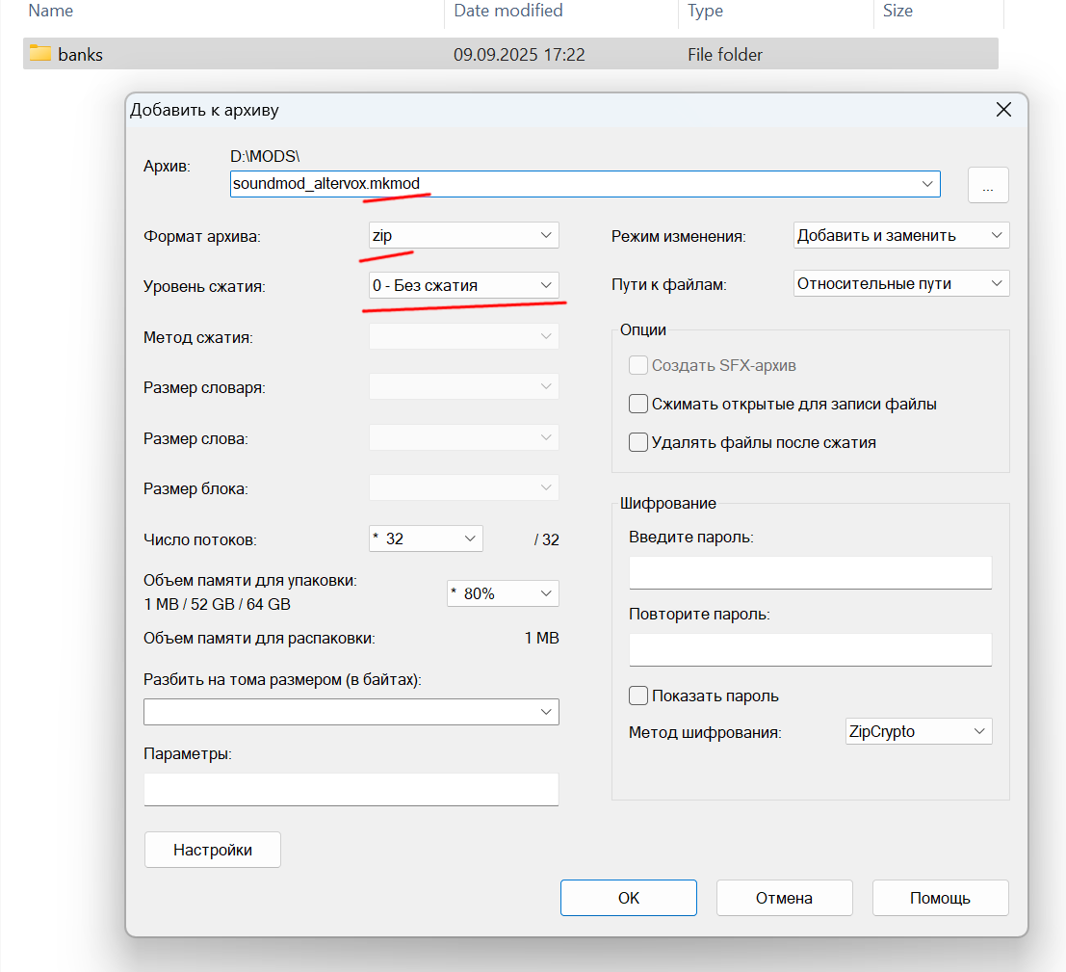
Task: Click the Настройки button
Action: [213, 850]
